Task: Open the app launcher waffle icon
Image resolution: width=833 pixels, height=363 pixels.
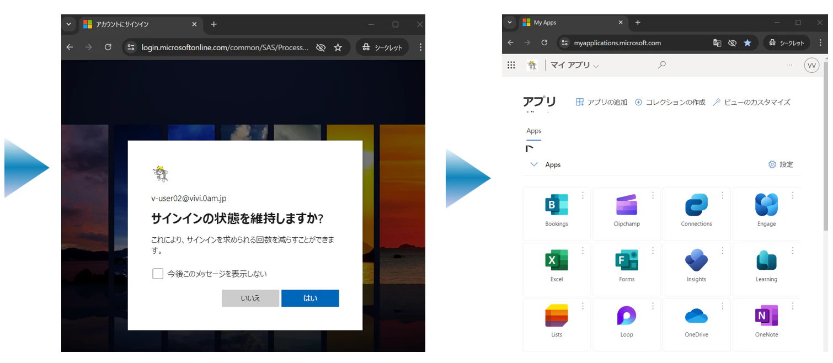Action: pyautogui.click(x=511, y=65)
